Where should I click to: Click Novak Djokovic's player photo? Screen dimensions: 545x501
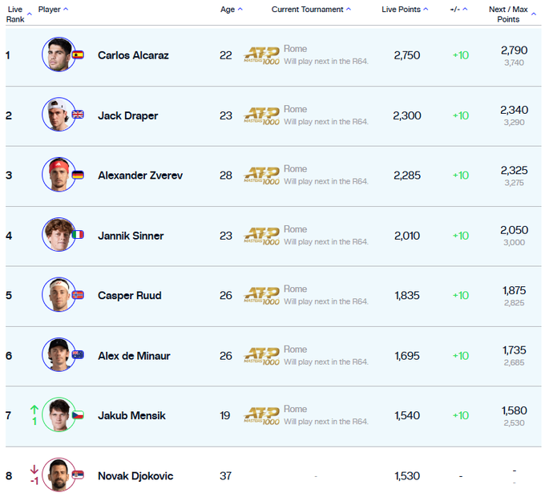click(58, 475)
